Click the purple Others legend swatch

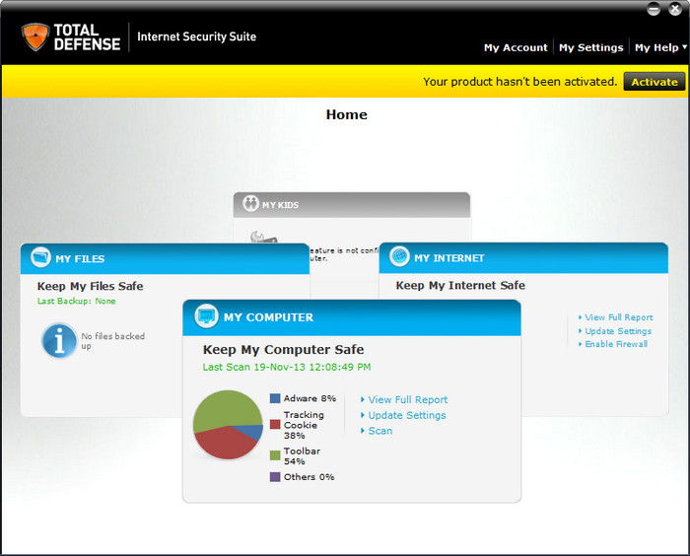pyautogui.click(x=275, y=477)
